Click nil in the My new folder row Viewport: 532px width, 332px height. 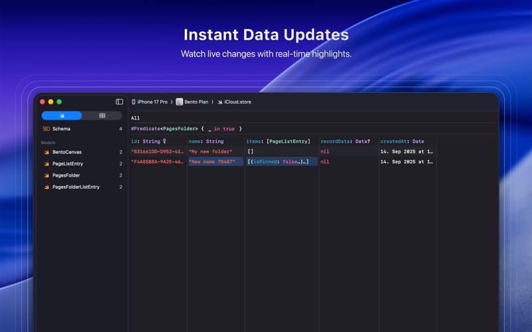point(325,151)
